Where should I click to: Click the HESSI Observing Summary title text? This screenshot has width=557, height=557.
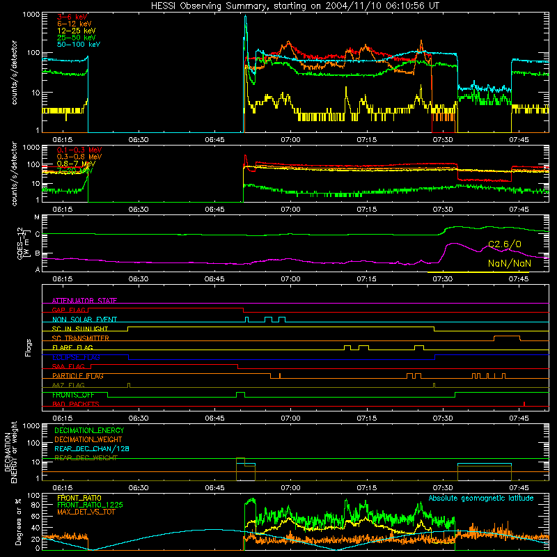click(x=295, y=6)
